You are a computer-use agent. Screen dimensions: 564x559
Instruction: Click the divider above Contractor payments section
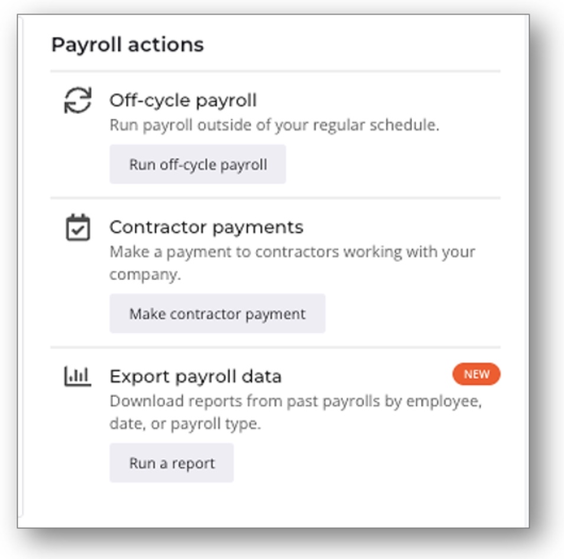point(275,198)
